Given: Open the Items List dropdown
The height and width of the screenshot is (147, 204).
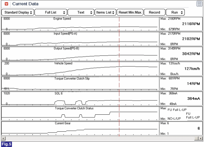Looking at the screenshot, I should pyautogui.click(x=105, y=12).
